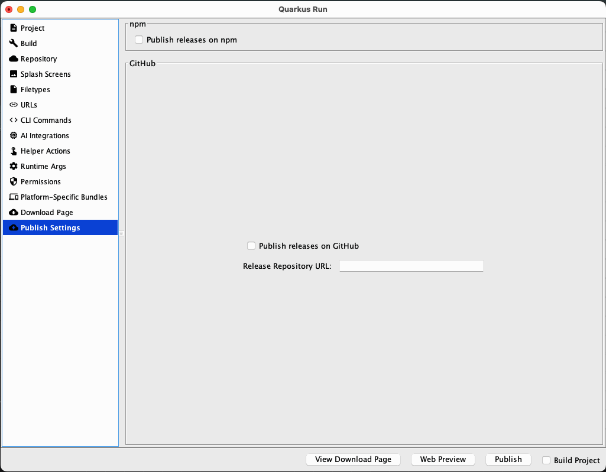Open the Download Page label
This screenshot has width=606, height=472.
coord(47,213)
